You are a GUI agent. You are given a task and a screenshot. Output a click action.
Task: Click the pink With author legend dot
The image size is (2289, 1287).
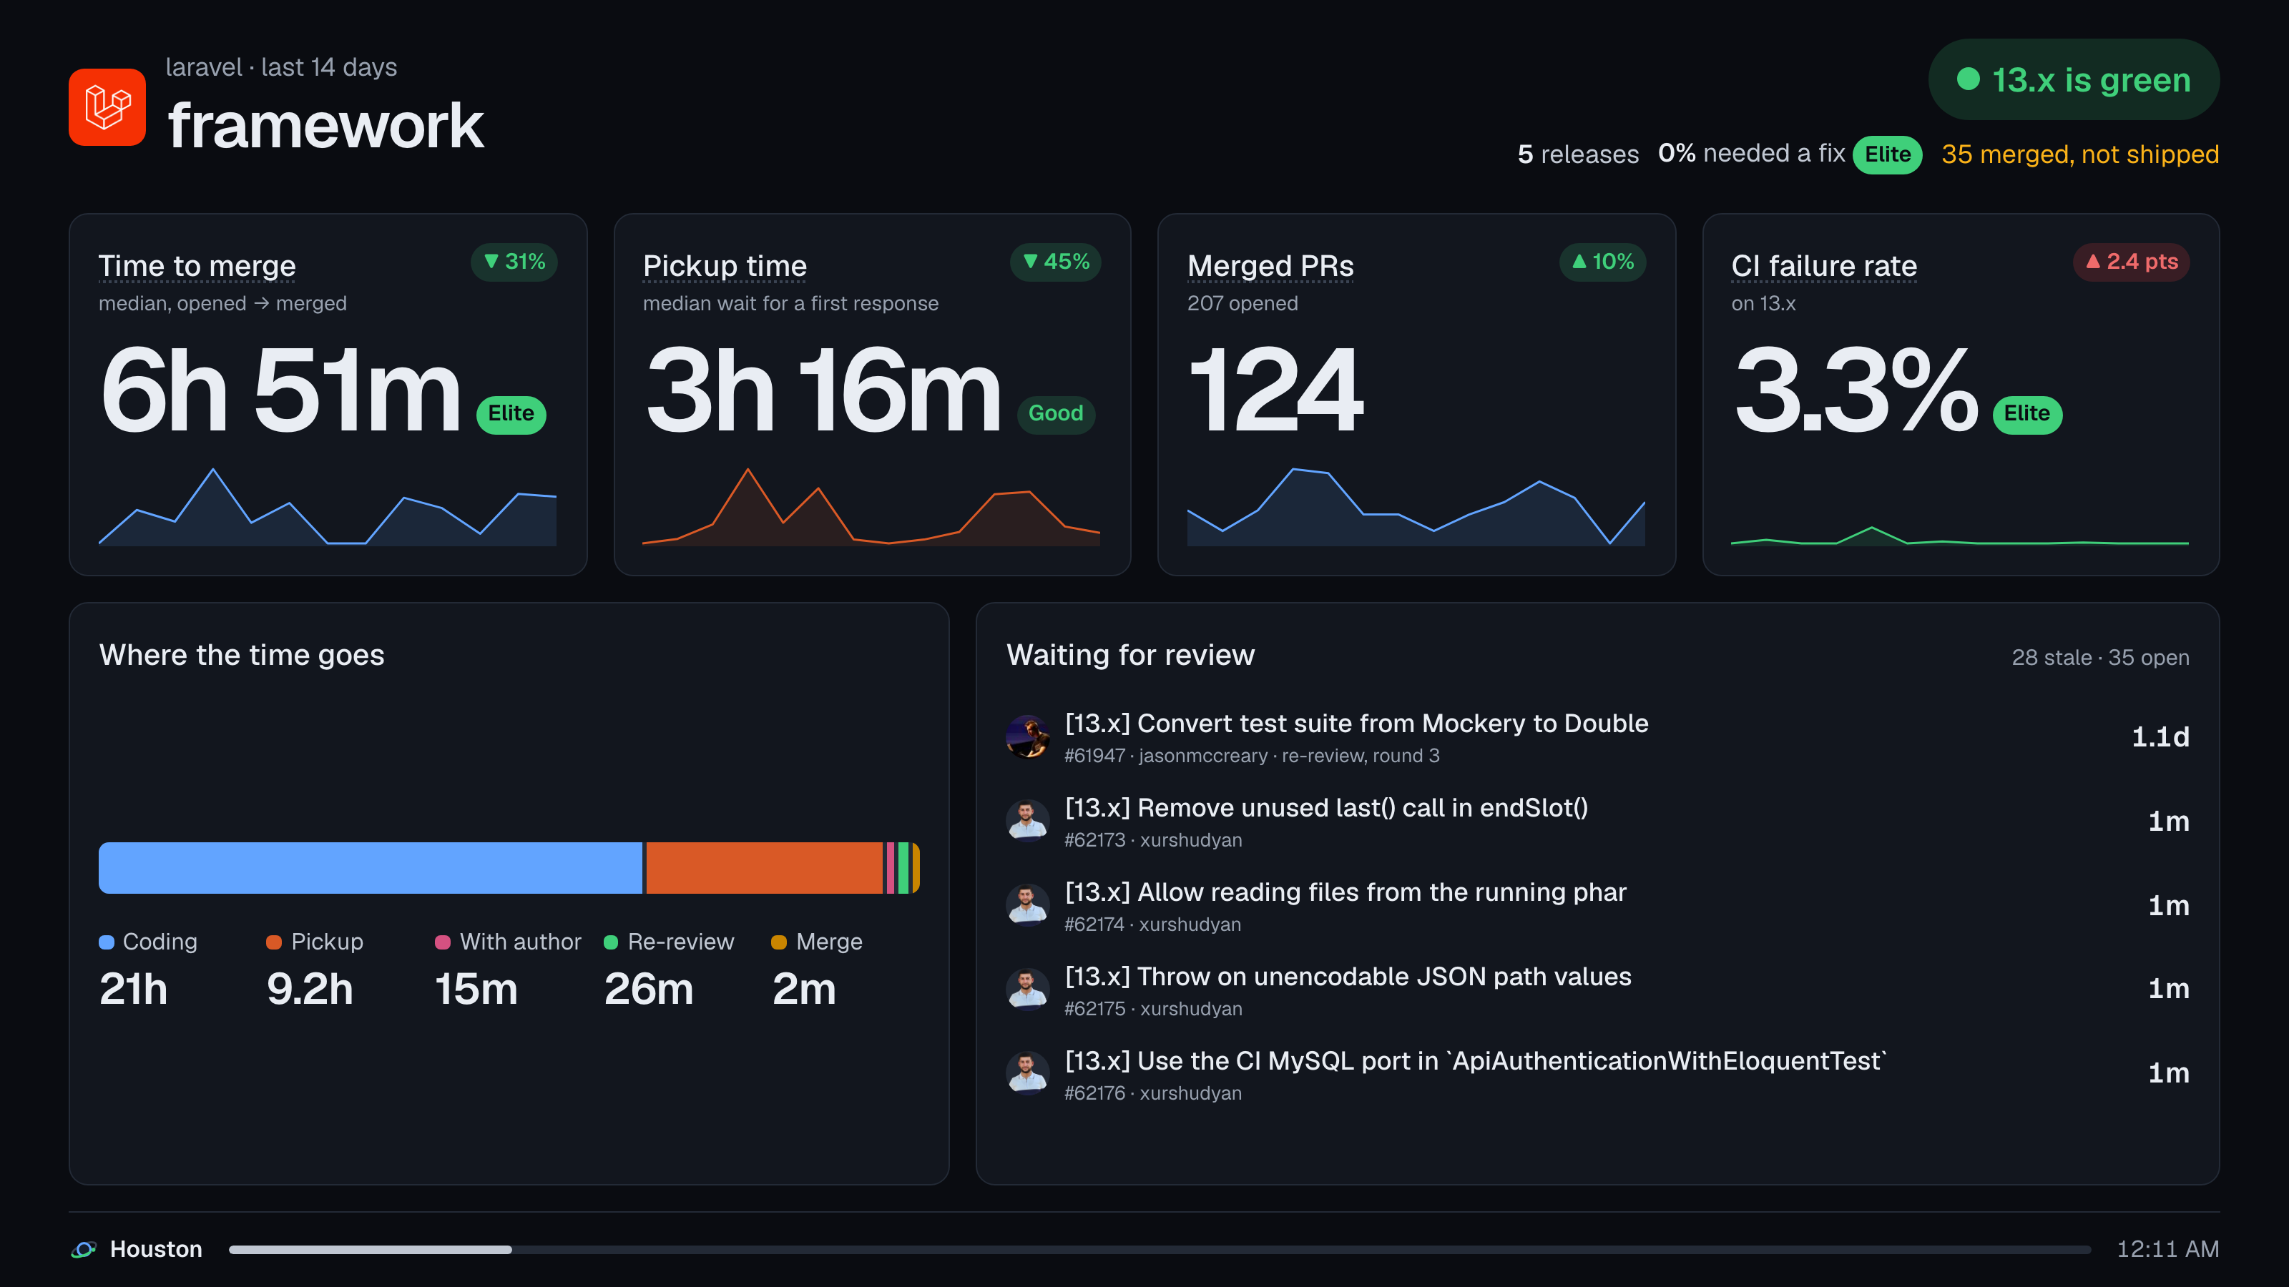443,942
